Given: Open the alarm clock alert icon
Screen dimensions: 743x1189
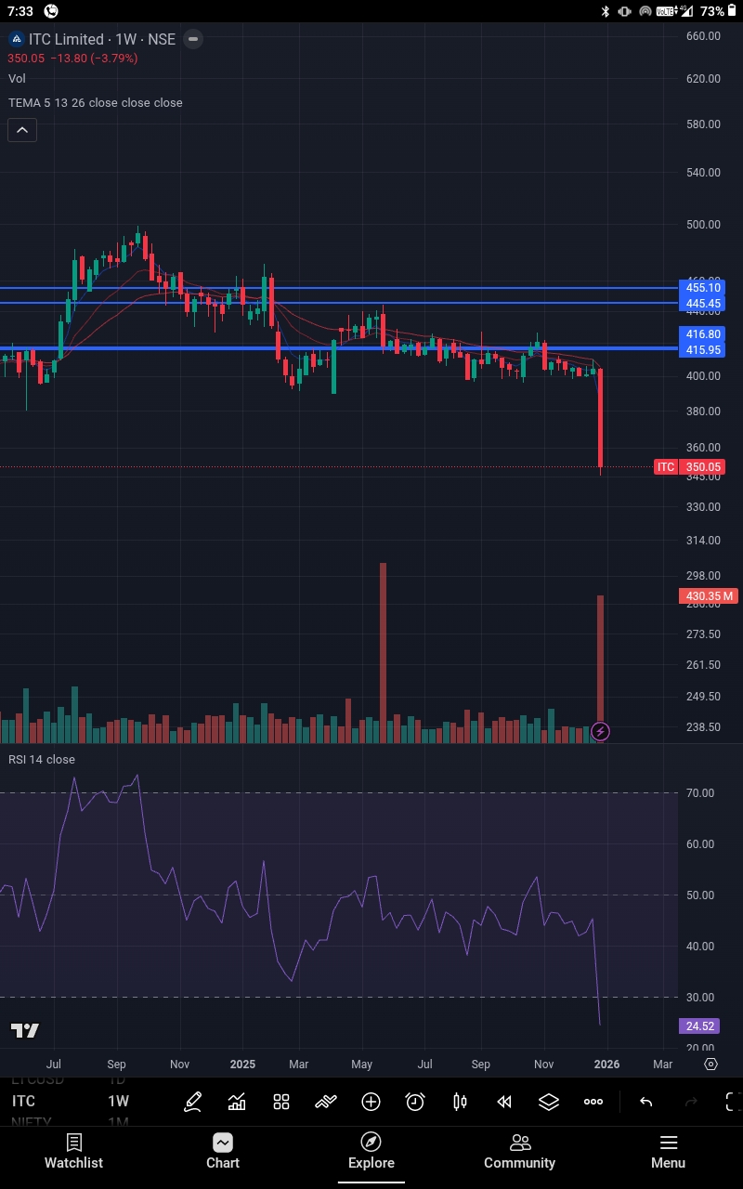Looking at the screenshot, I should [x=415, y=1102].
